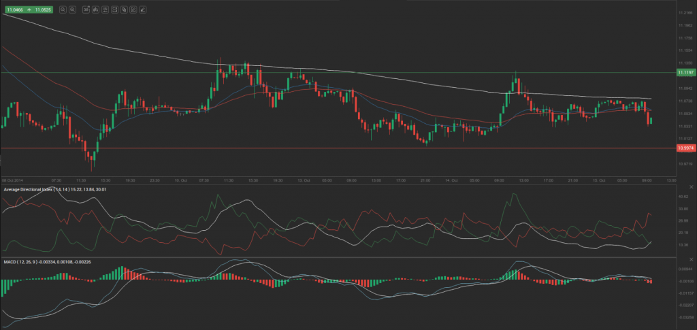Click the 40.62 value on the ADX scale
Image resolution: width=697 pixels, height=330 pixels.
tap(684, 196)
